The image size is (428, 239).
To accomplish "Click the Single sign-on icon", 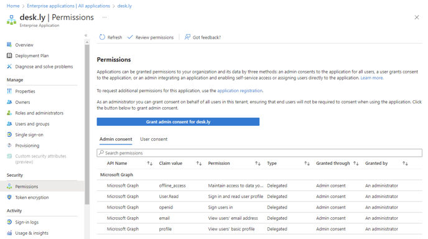I will coord(9,134).
